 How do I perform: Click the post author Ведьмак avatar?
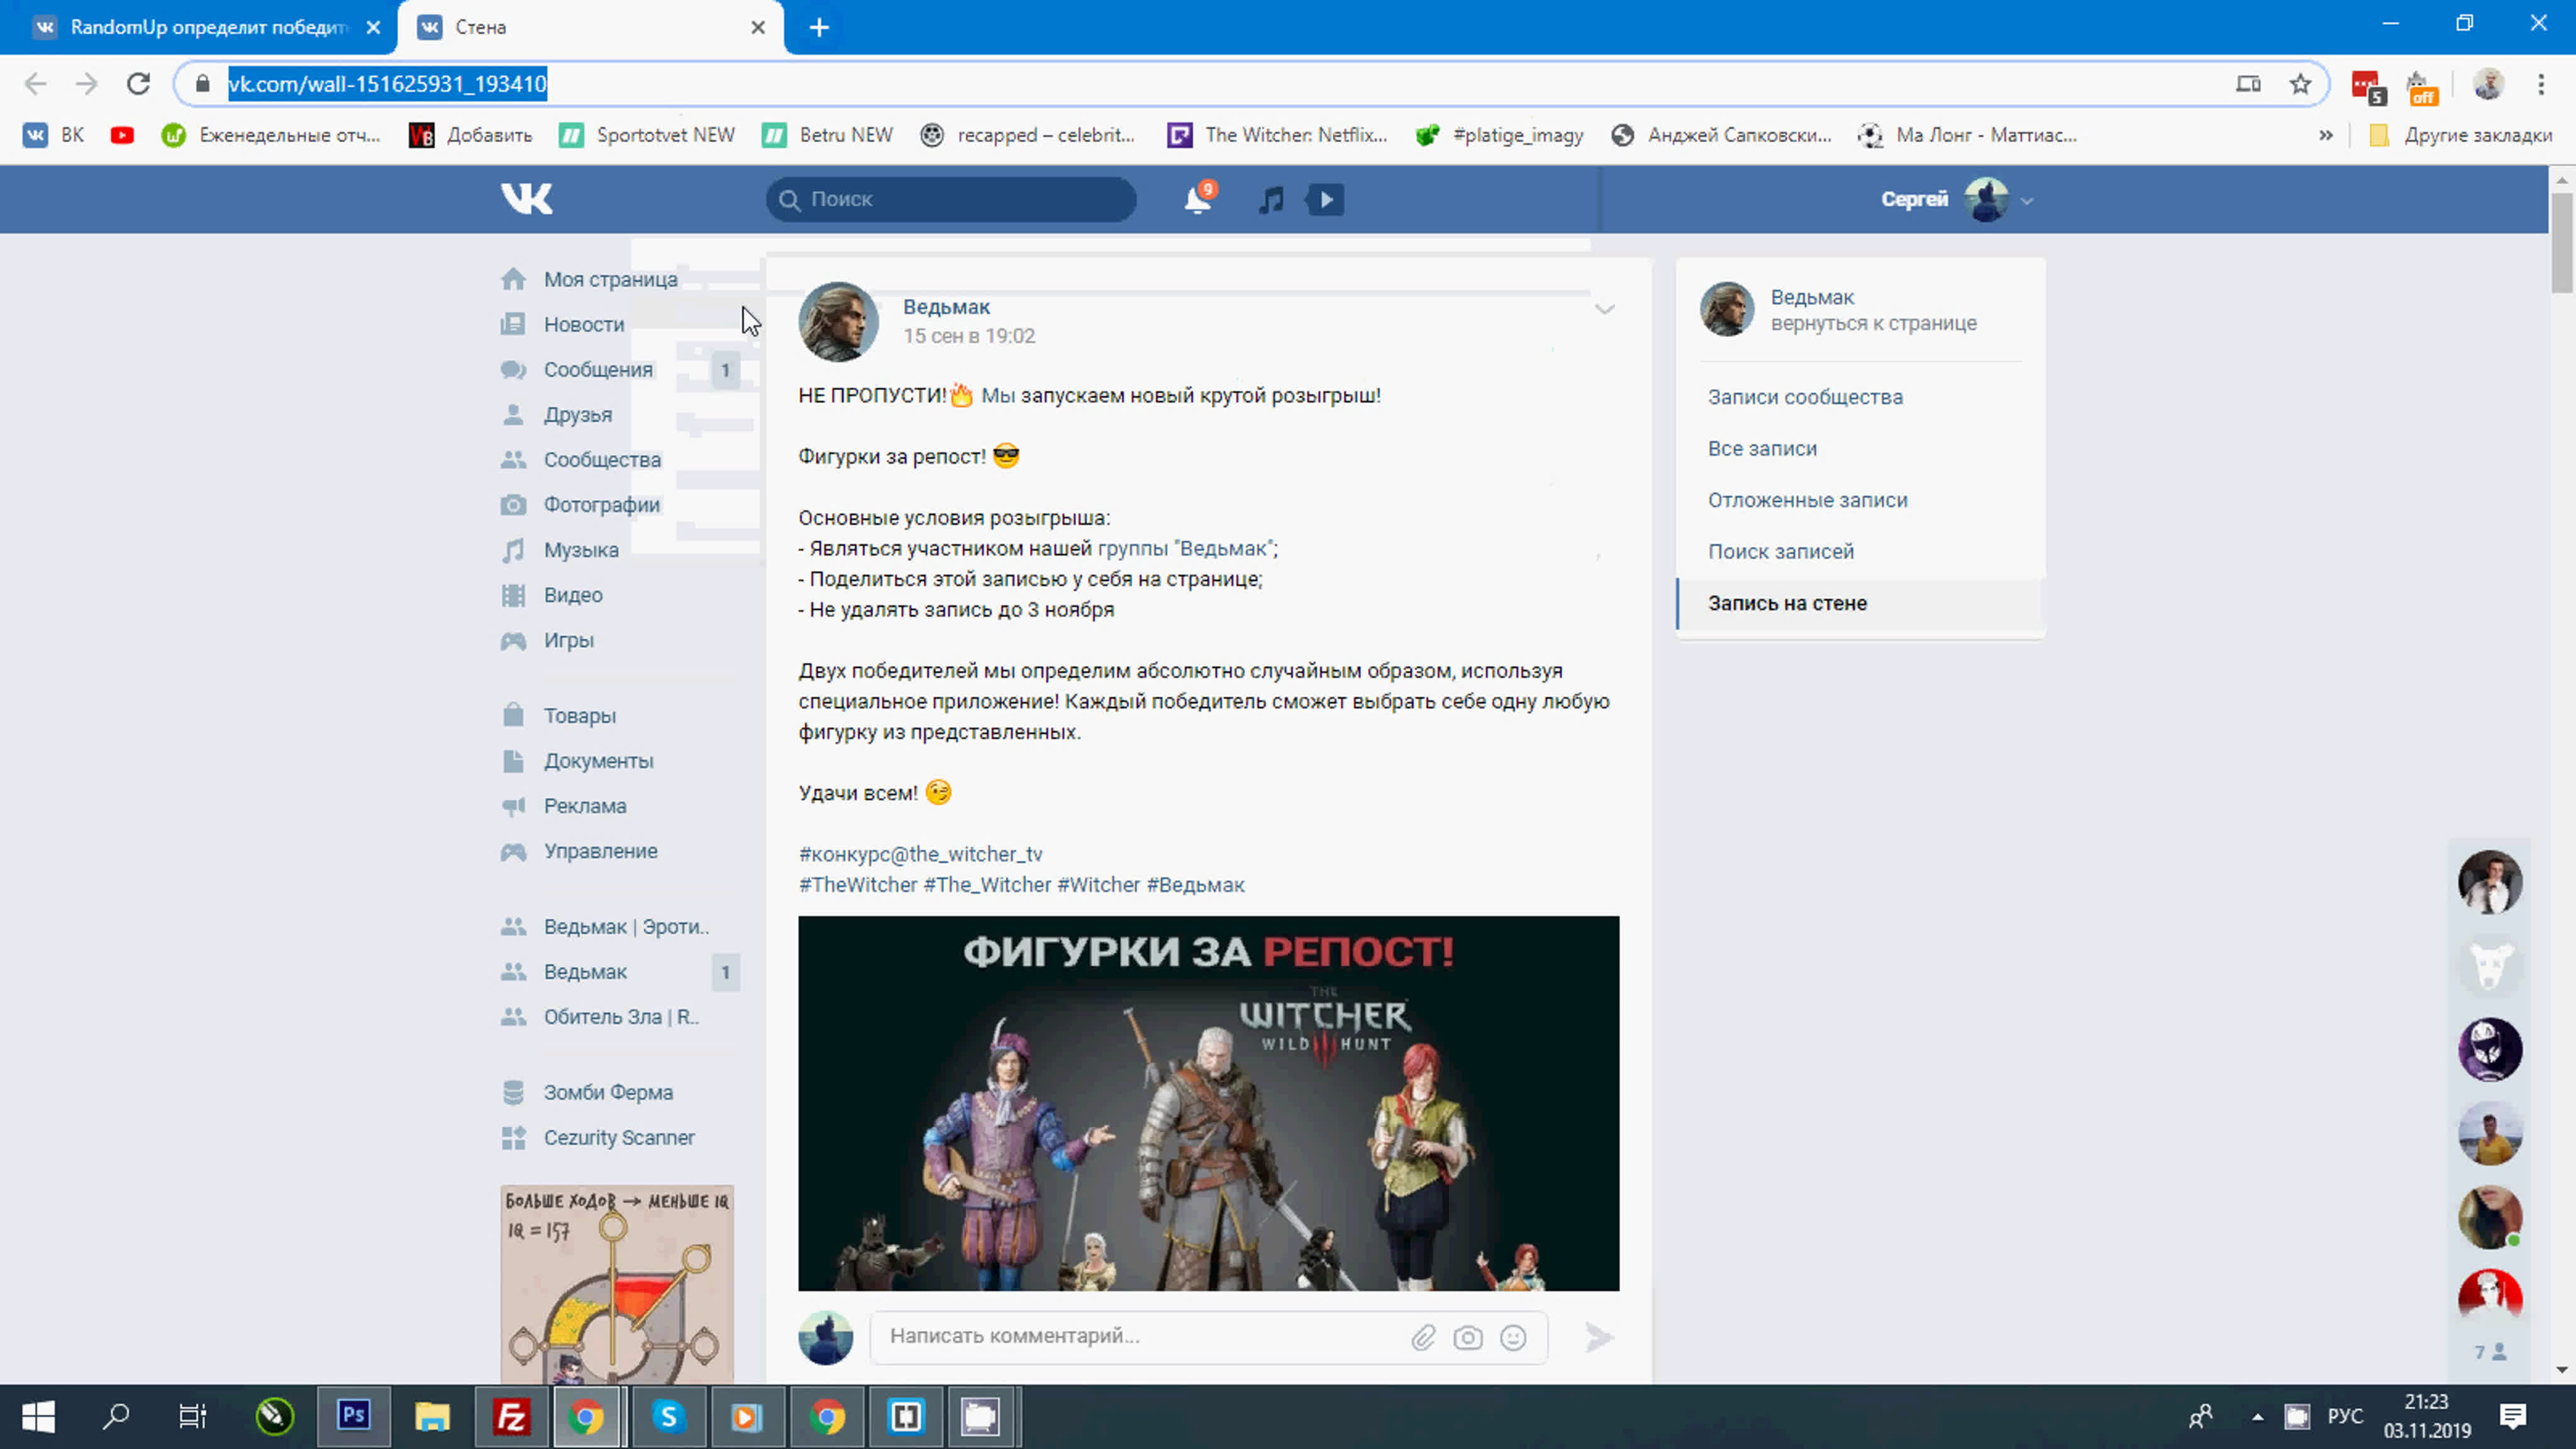(838, 321)
